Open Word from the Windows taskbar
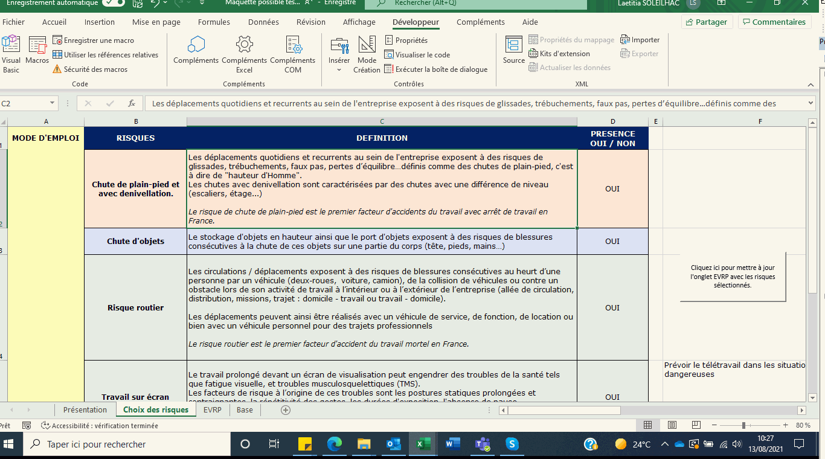Screen dimensions: 825x459 click(452, 445)
